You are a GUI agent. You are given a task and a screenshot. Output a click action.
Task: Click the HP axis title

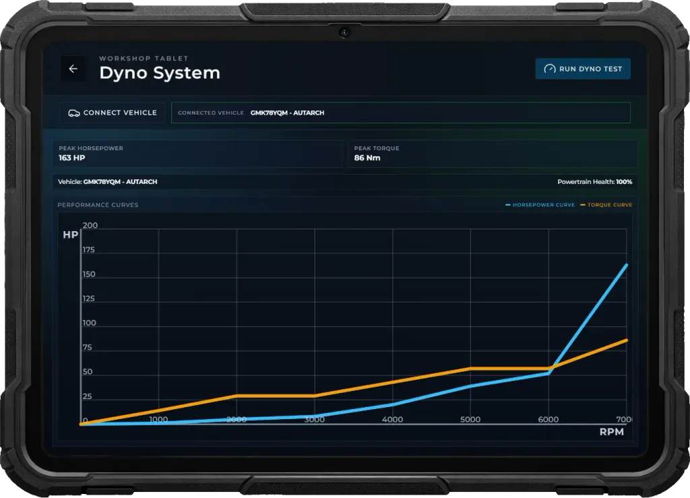point(70,235)
